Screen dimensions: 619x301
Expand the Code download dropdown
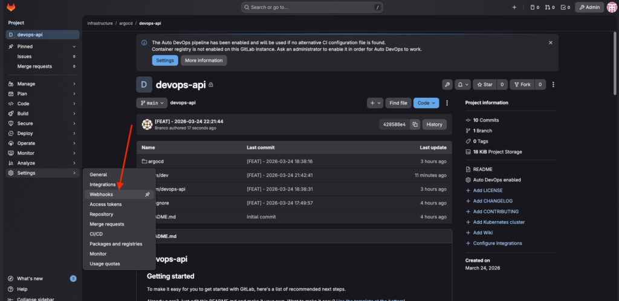[x=426, y=103]
